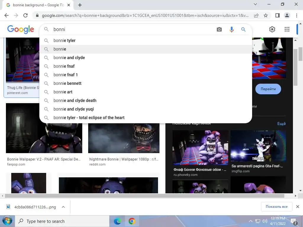Click taskbar Type here to search box

(62, 221)
